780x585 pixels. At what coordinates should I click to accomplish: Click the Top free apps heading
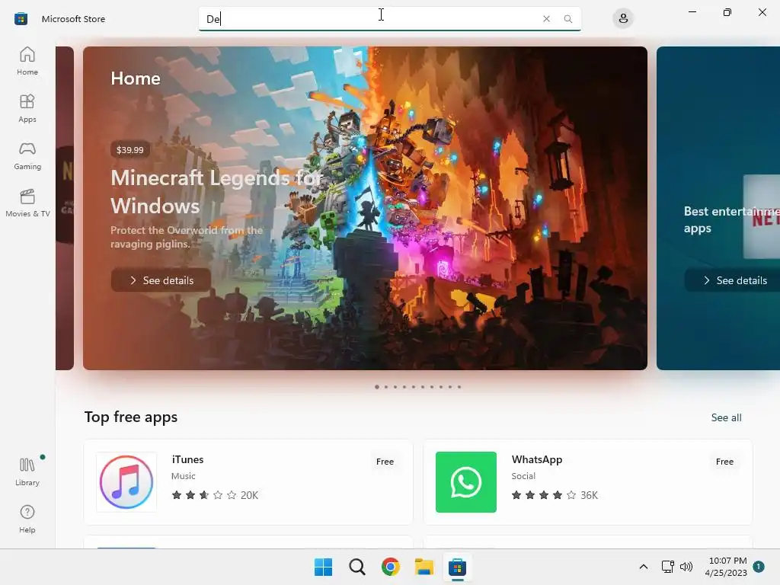click(131, 417)
